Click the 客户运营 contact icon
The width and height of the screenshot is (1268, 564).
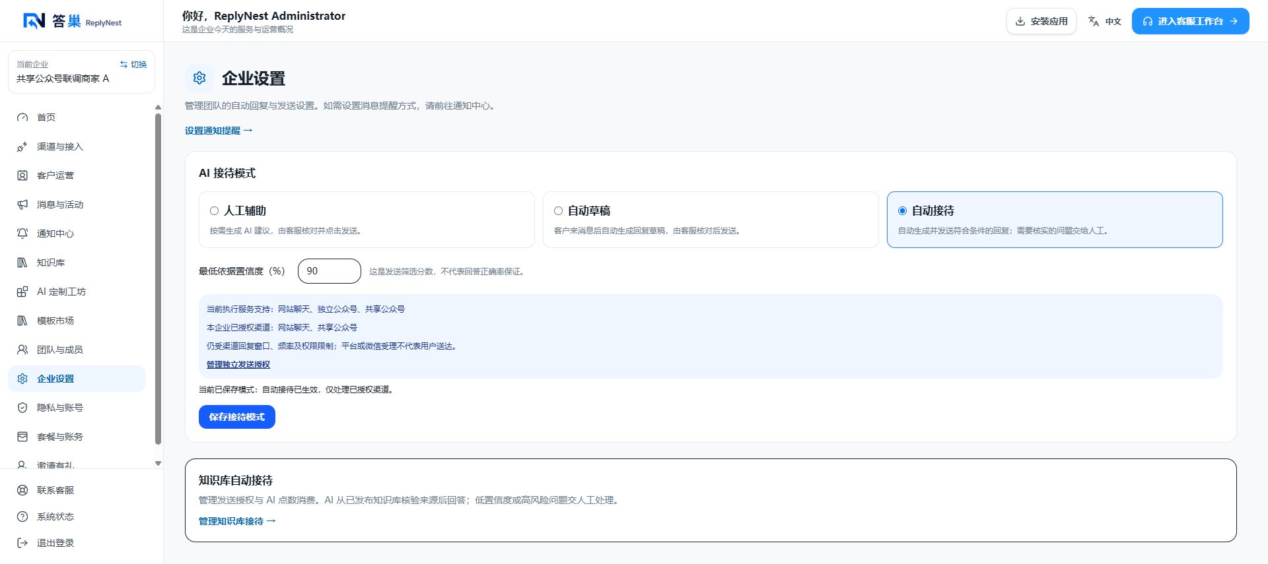tap(22, 175)
